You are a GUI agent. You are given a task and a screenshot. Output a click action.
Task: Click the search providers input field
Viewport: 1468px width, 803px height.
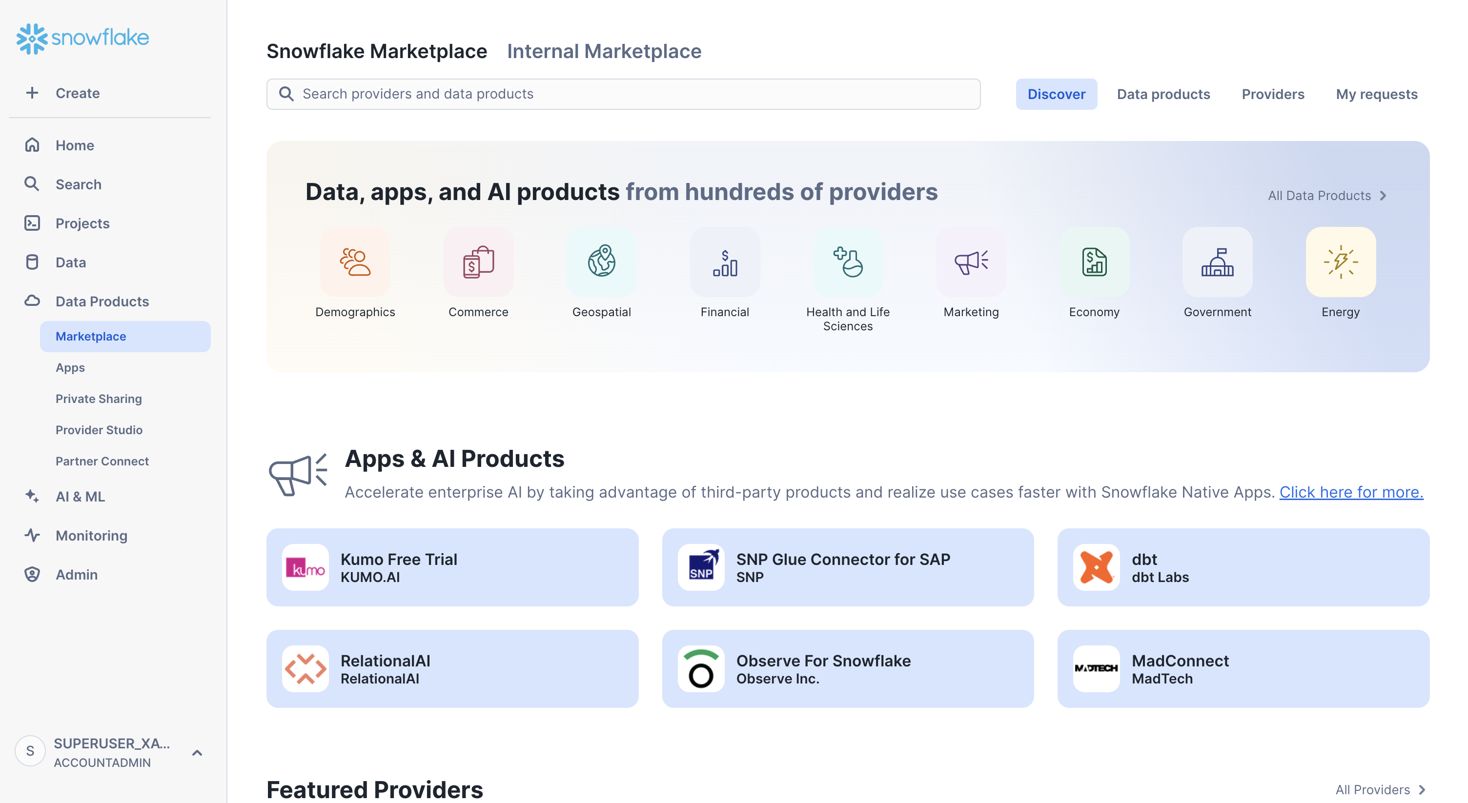623,94
